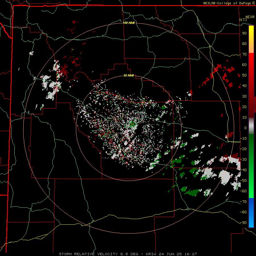The image size is (256, 256).
Task: Click the positive 70 knot scale label
Action: click(x=244, y=54)
